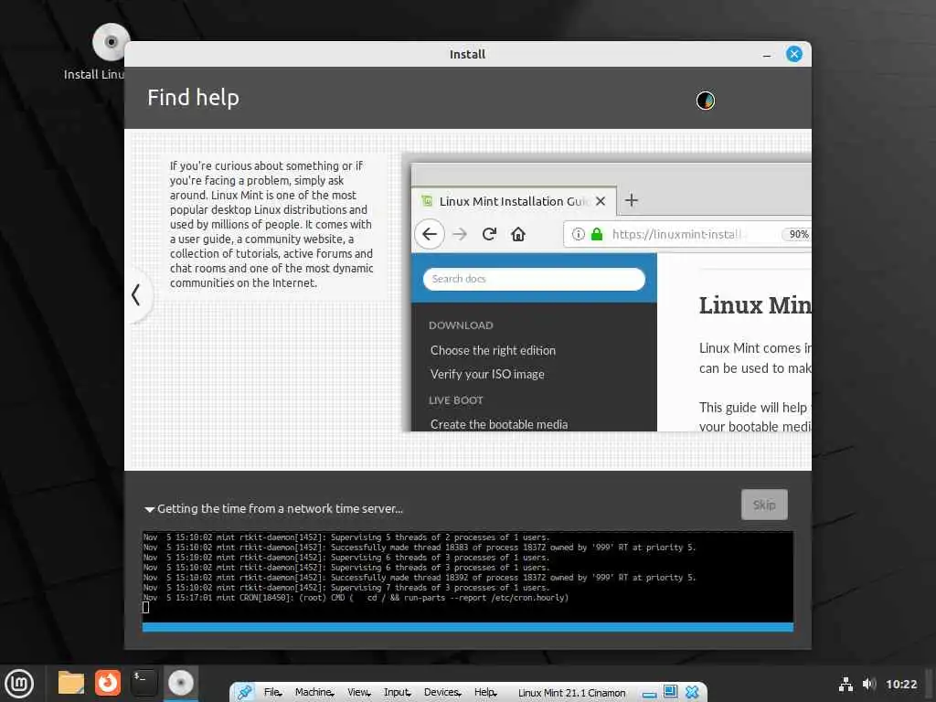The image size is (936, 702).
Task: Collapse the Getting the time details expander
Action: coord(149,509)
